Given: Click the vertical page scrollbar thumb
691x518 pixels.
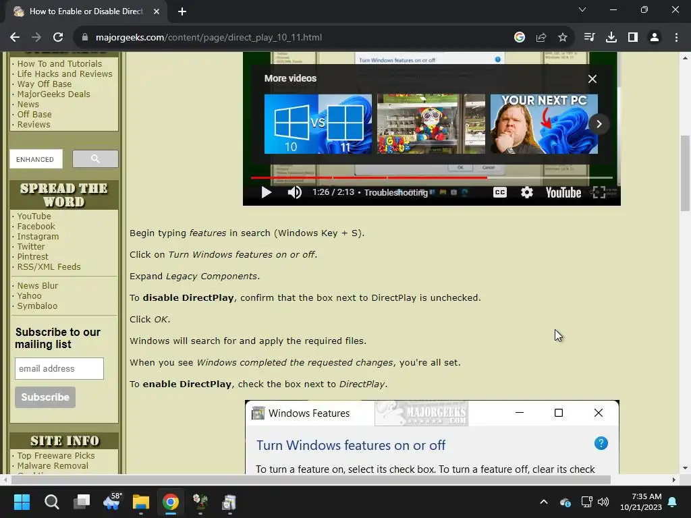Looking at the screenshot, I should (685, 174).
